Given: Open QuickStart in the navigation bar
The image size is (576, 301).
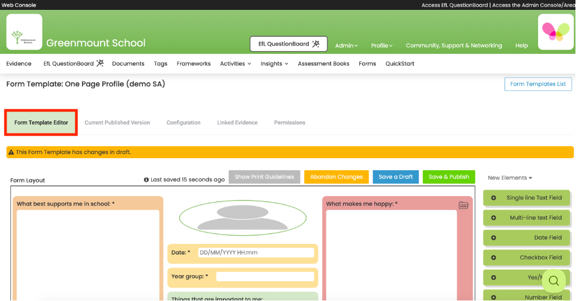Looking at the screenshot, I should 400,64.
